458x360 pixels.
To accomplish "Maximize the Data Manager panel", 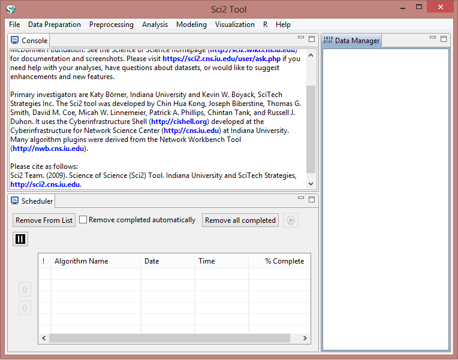I will pyautogui.click(x=444, y=39).
